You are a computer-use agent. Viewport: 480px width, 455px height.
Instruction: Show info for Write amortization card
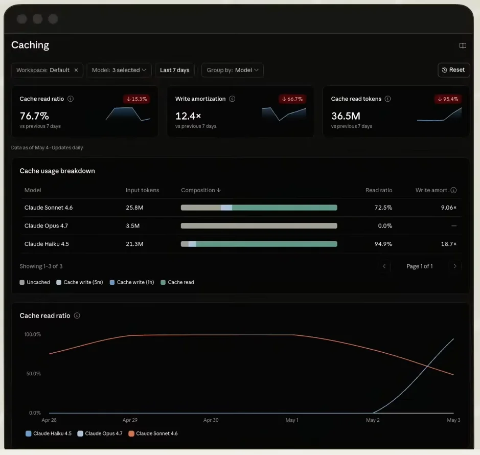point(232,99)
